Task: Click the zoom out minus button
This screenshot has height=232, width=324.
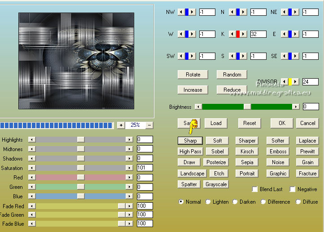Action: click(149, 125)
